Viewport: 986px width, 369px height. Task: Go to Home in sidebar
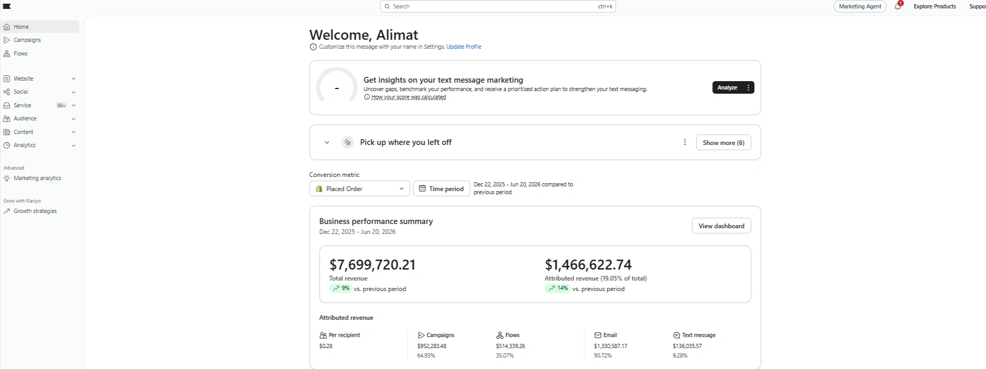pos(40,27)
